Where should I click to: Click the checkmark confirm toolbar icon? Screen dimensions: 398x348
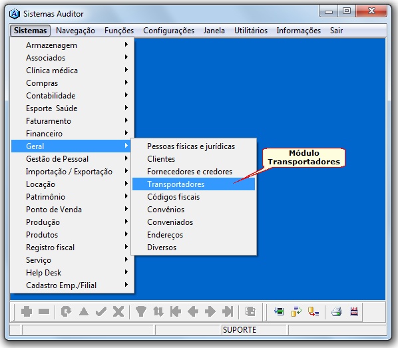tap(101, 311)
